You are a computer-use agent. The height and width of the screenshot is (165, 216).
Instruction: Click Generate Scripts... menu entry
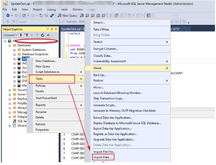coord(105,105)
